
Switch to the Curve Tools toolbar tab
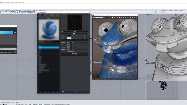[x=12, y=10]
